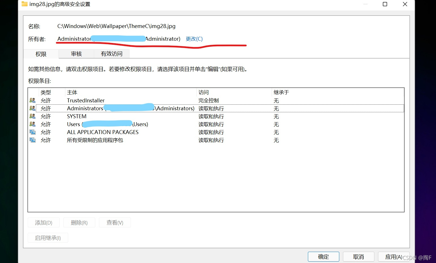Image resolution: width=436 pixels, height=263 pixels.
Task: Sort by the 继承于 column header
Action: (x=338, y=92)
